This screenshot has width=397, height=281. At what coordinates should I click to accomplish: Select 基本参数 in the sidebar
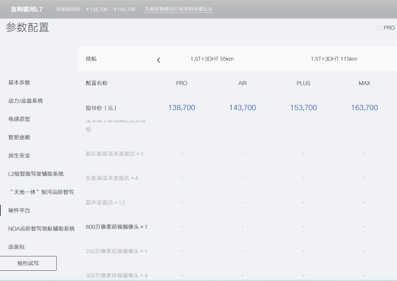(19, 82)
